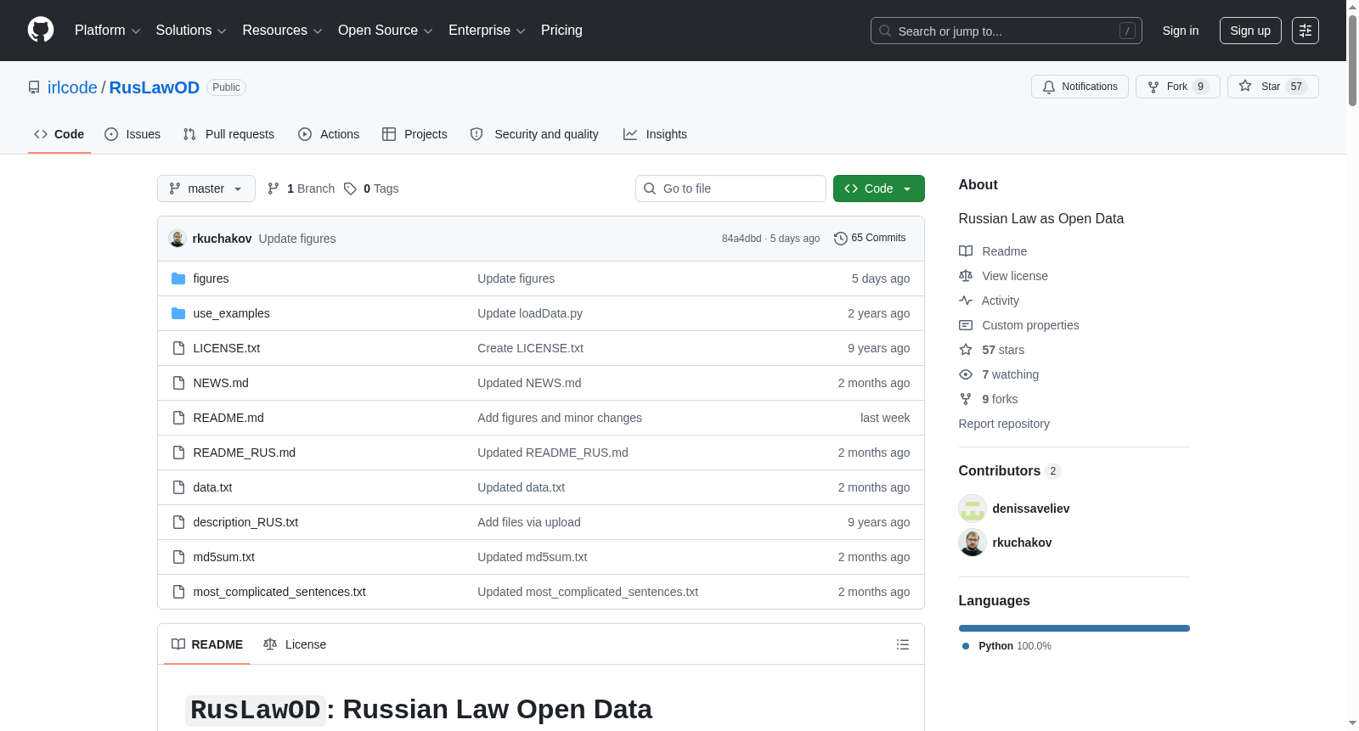This screenshot has width=1359, height=731.
Task: Click the rkuchakov contributor avatar
Action: (972, 543)
